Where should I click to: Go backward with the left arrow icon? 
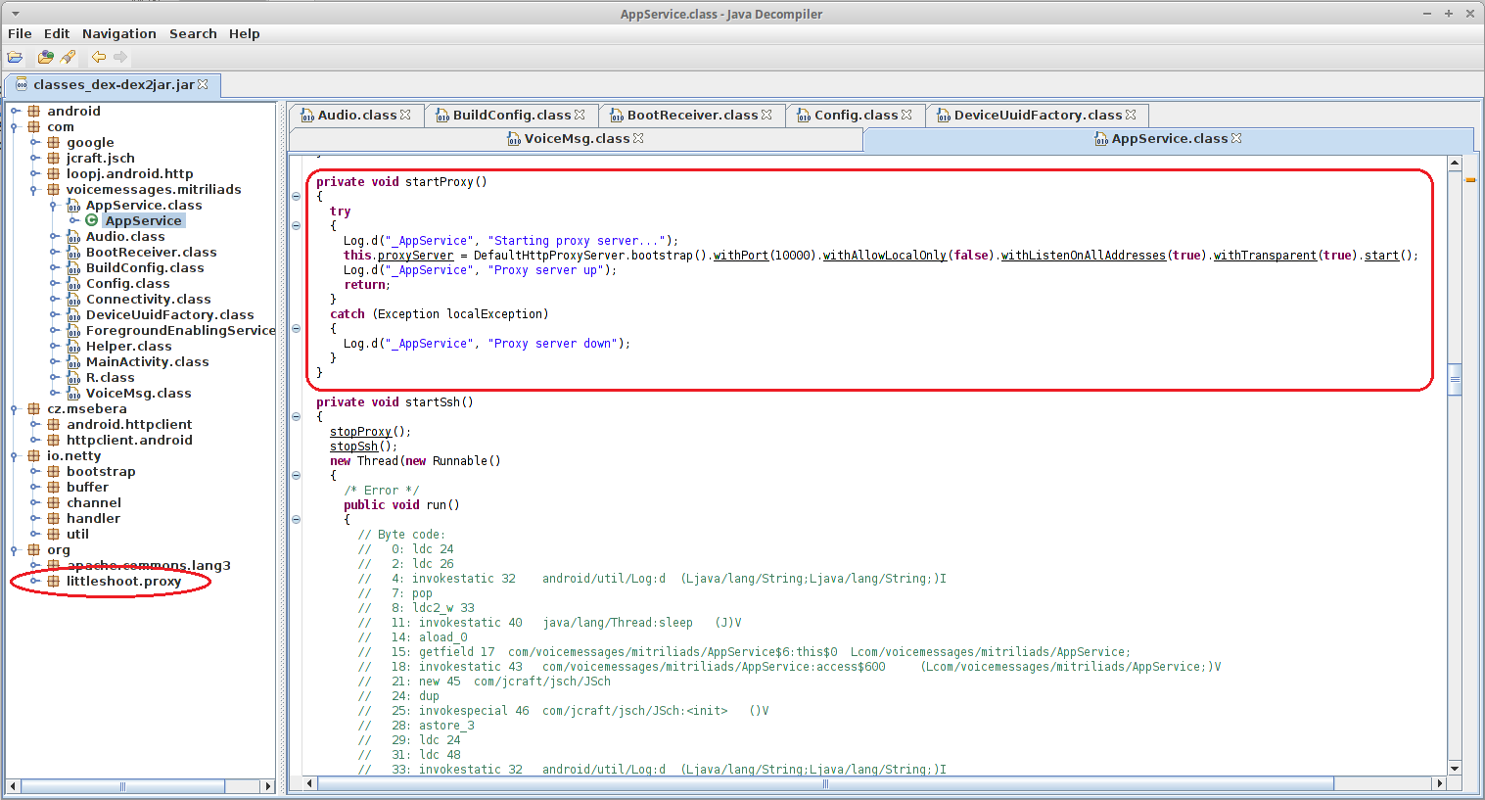pyautogui.click(x=99, y=57)
